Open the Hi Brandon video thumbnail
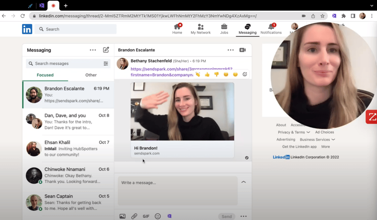Image resolution: width=377 pixels, height=220 pixels. [182, 111]
